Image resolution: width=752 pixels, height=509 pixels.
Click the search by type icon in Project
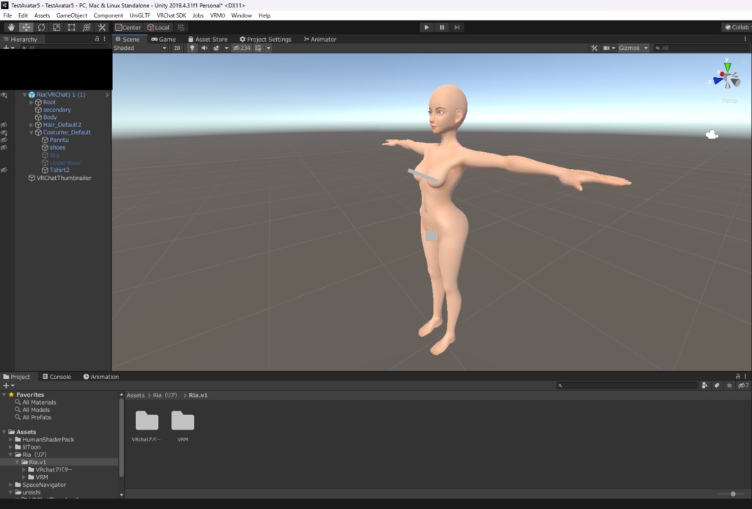(704, 385)
